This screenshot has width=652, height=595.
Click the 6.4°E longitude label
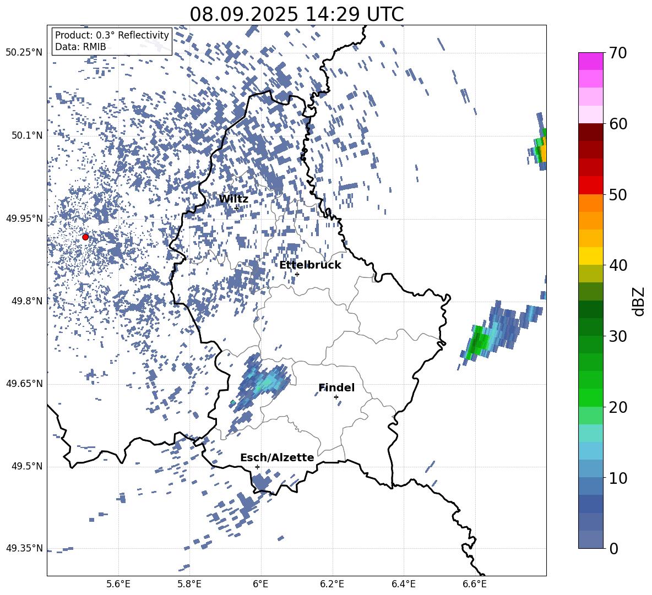(403, 585)
